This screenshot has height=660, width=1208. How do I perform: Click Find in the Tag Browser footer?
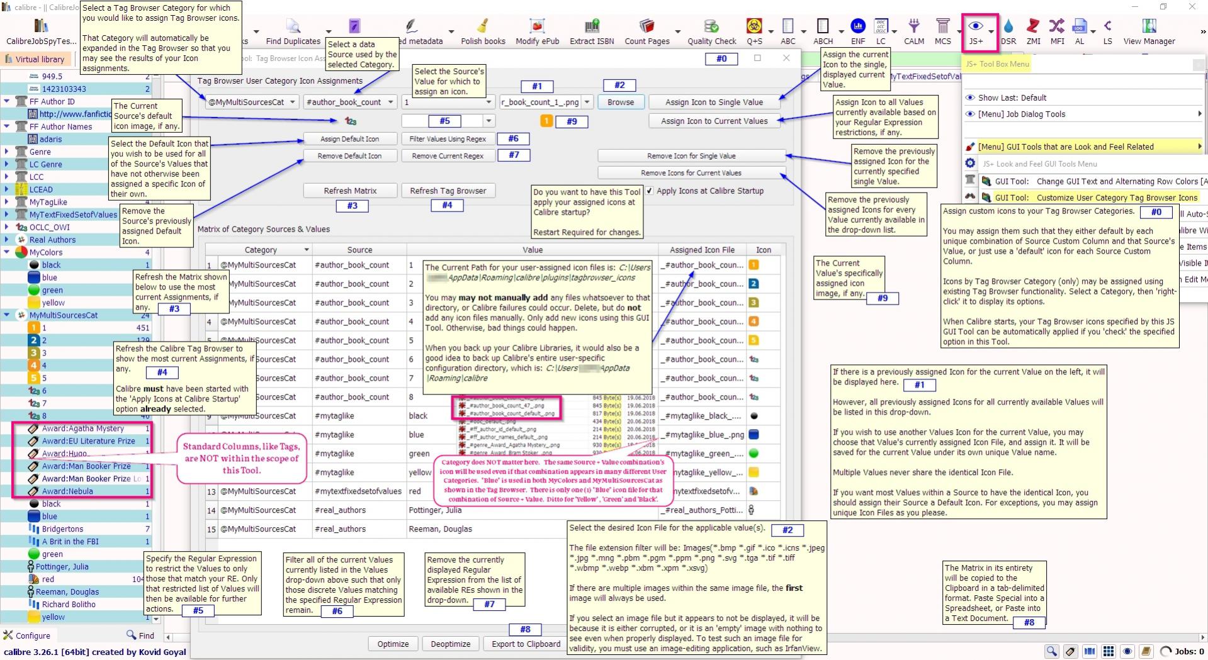(x=140, y=635)
